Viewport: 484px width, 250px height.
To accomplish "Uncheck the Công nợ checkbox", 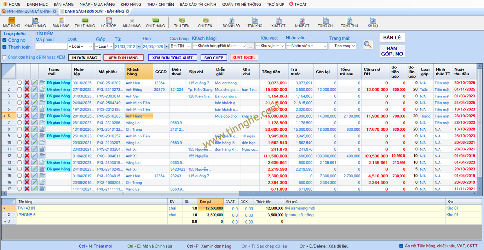I will coord(5,40).
